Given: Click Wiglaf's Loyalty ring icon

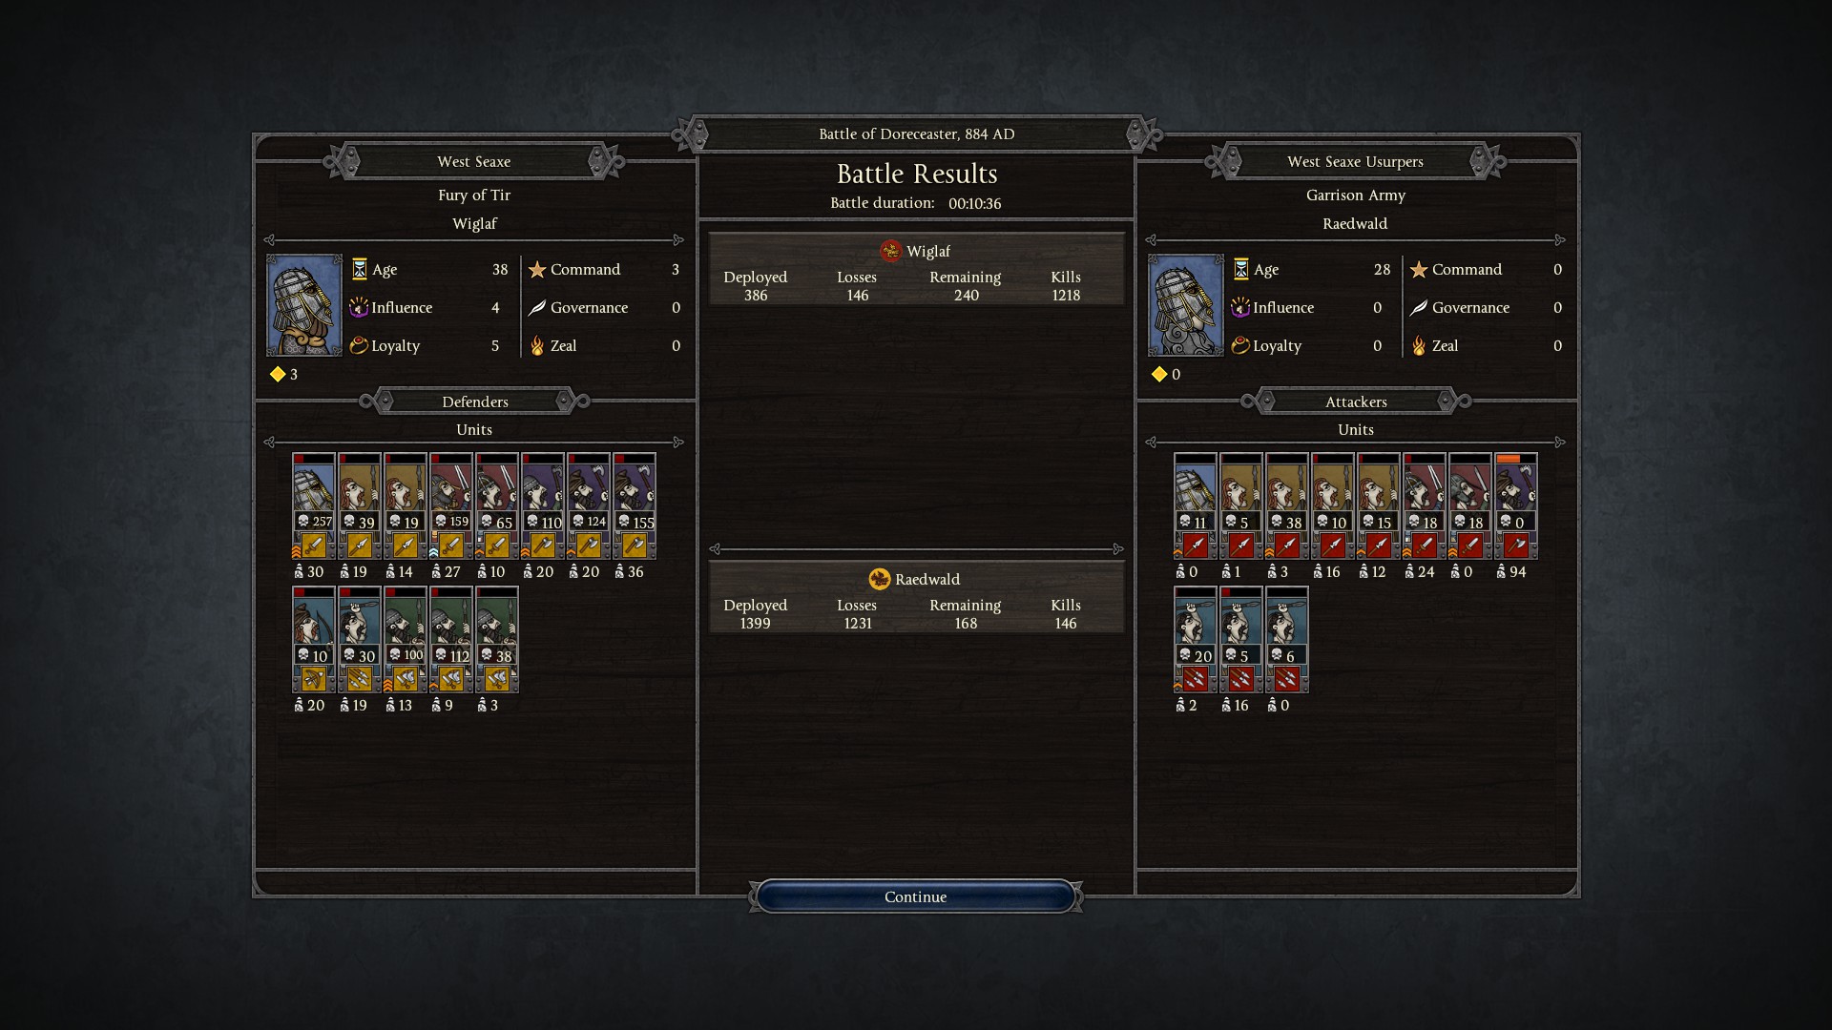Looking at the screenshot, I should coord(359,345).
